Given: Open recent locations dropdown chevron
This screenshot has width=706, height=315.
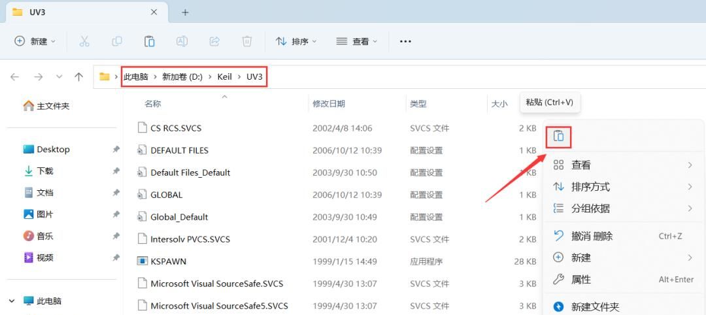Looking at the screenshot, I should coord(59,77).
